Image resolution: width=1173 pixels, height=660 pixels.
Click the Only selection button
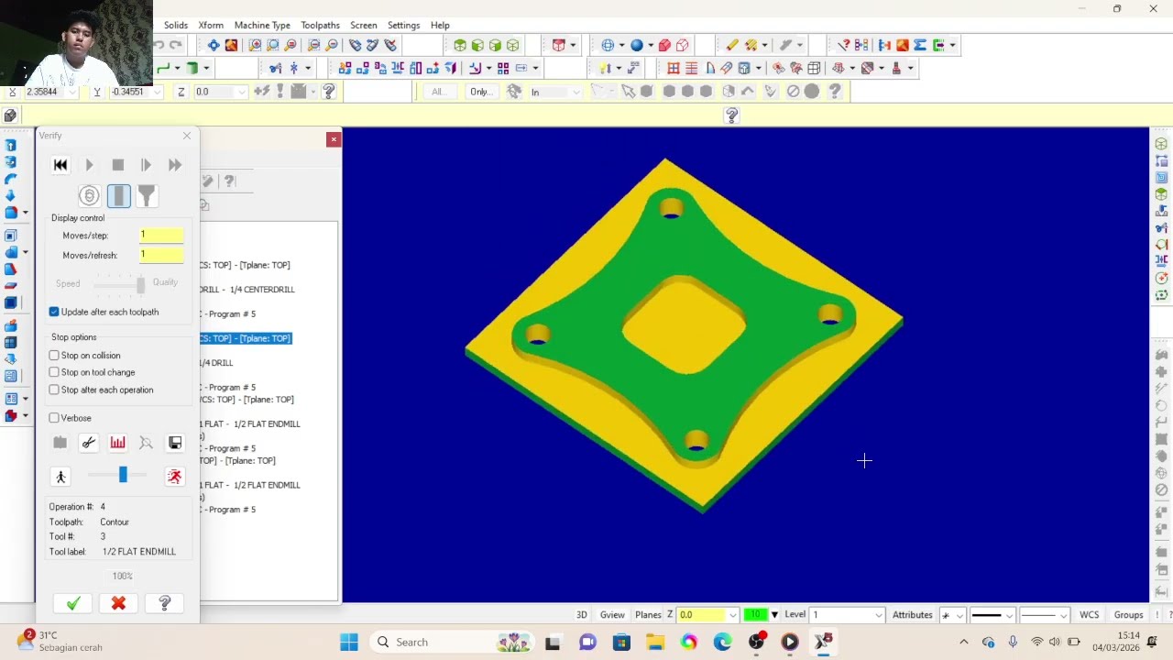pyautogui.click(x=480, y=92)
